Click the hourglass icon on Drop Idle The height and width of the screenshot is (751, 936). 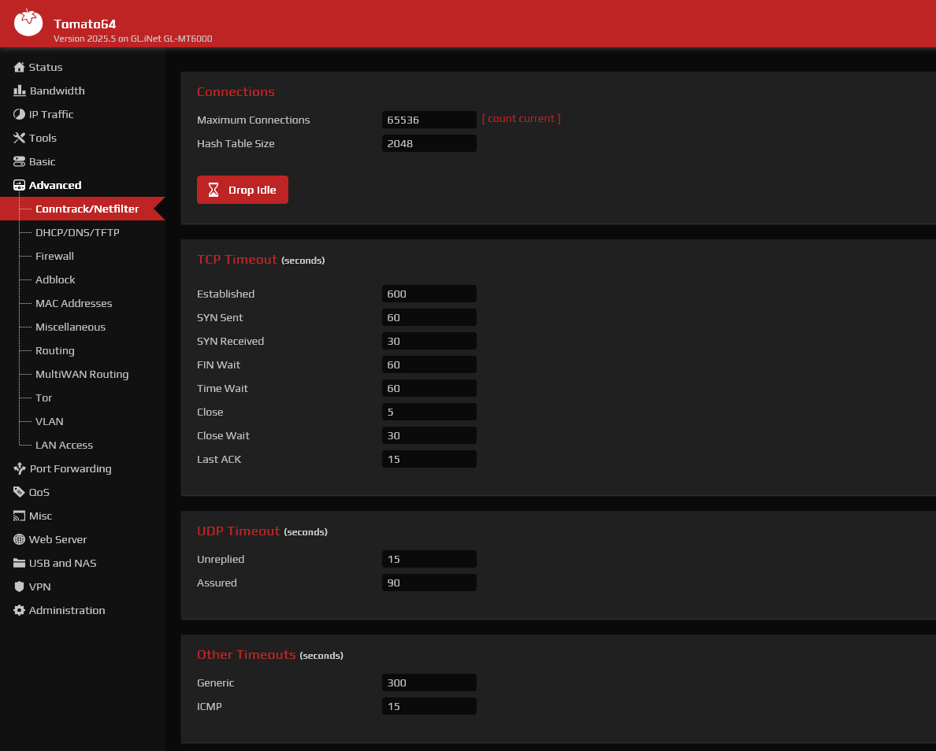click(213, 190)
